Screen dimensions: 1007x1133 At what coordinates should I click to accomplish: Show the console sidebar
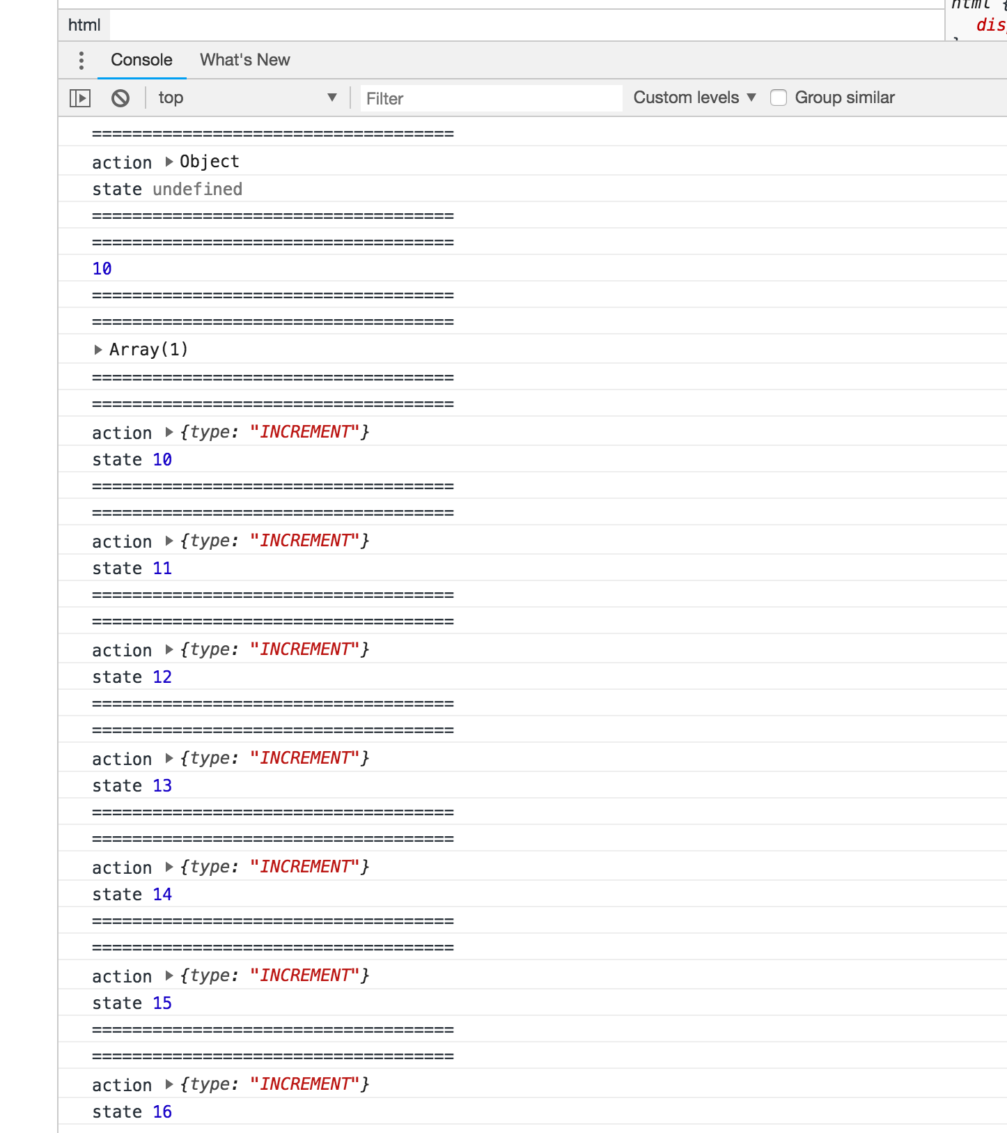click(x=80, y=98)
